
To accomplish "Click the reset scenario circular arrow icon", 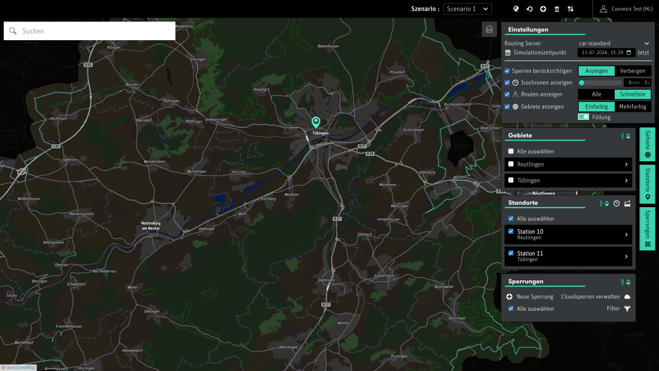I will coord(529,9).
